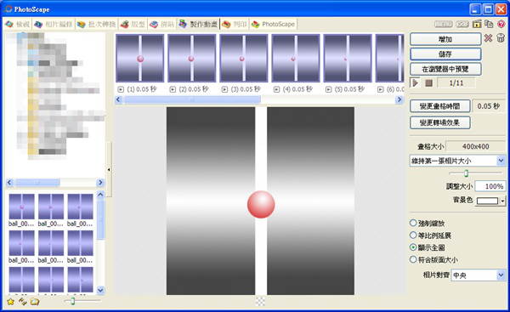The width and height of the screenshot is (510, 312).
Task: Click the refresh arrows icon at bottom left
Action: (x=22, y=302)
